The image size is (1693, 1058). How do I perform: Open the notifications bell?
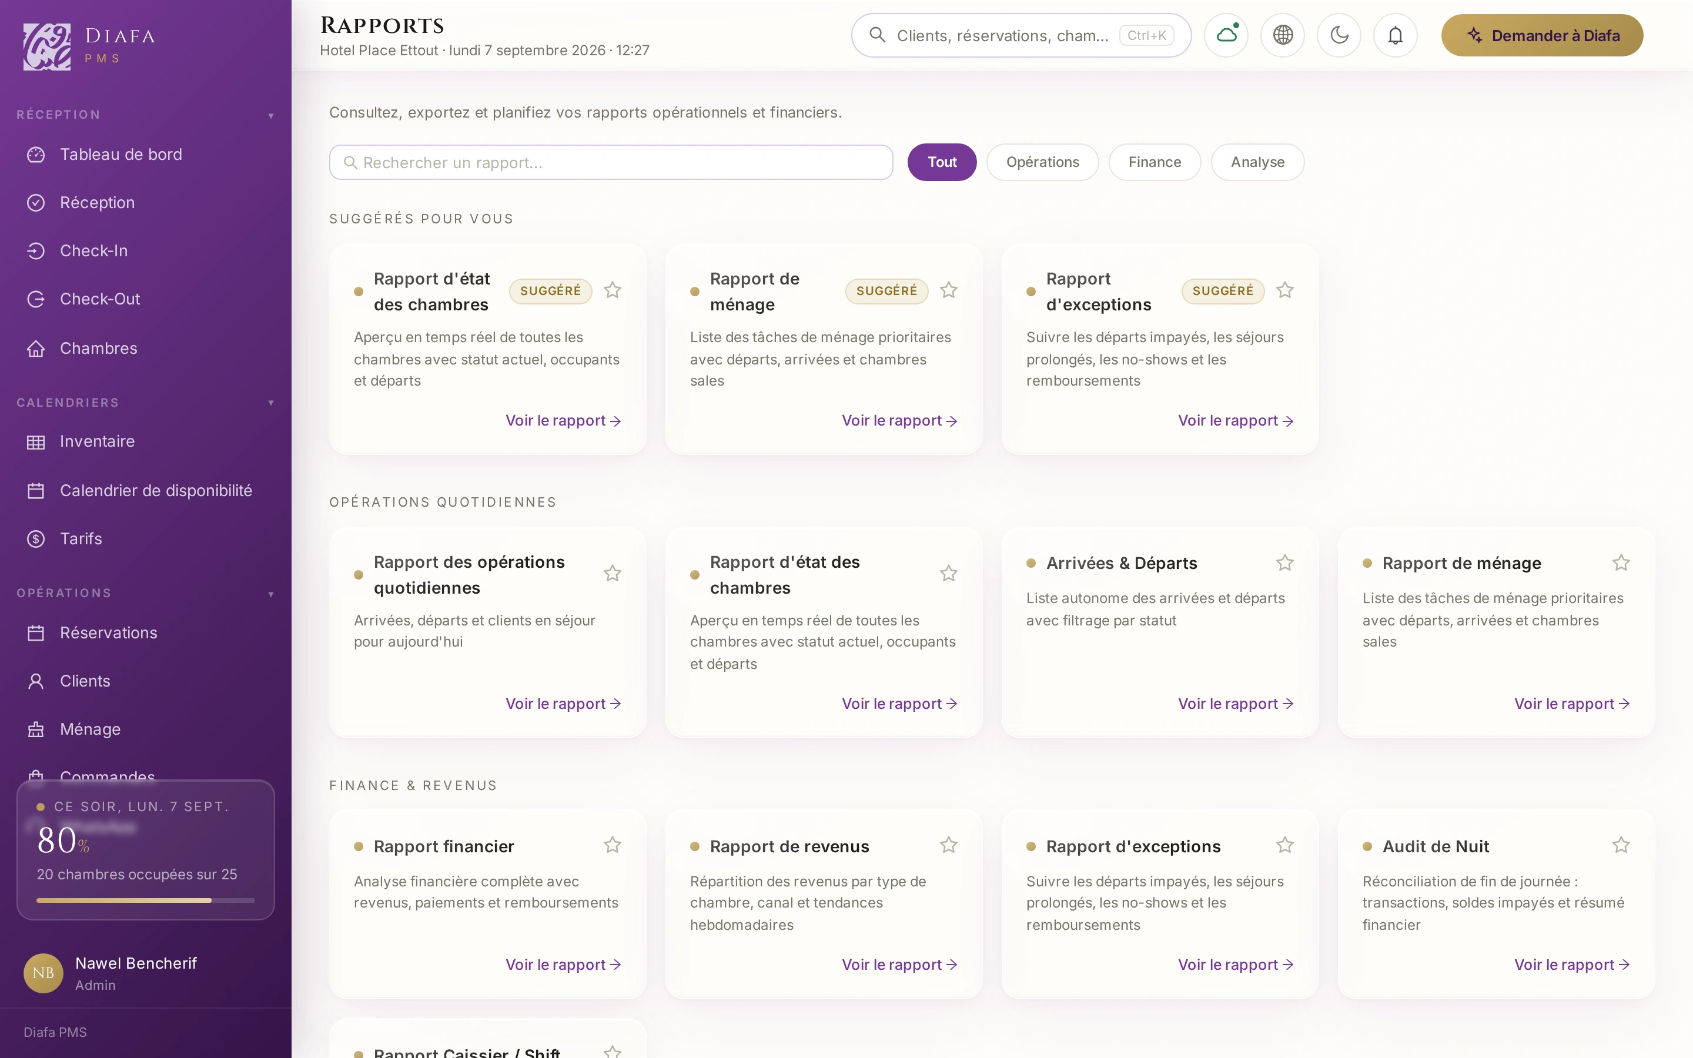pos(1395,35)
